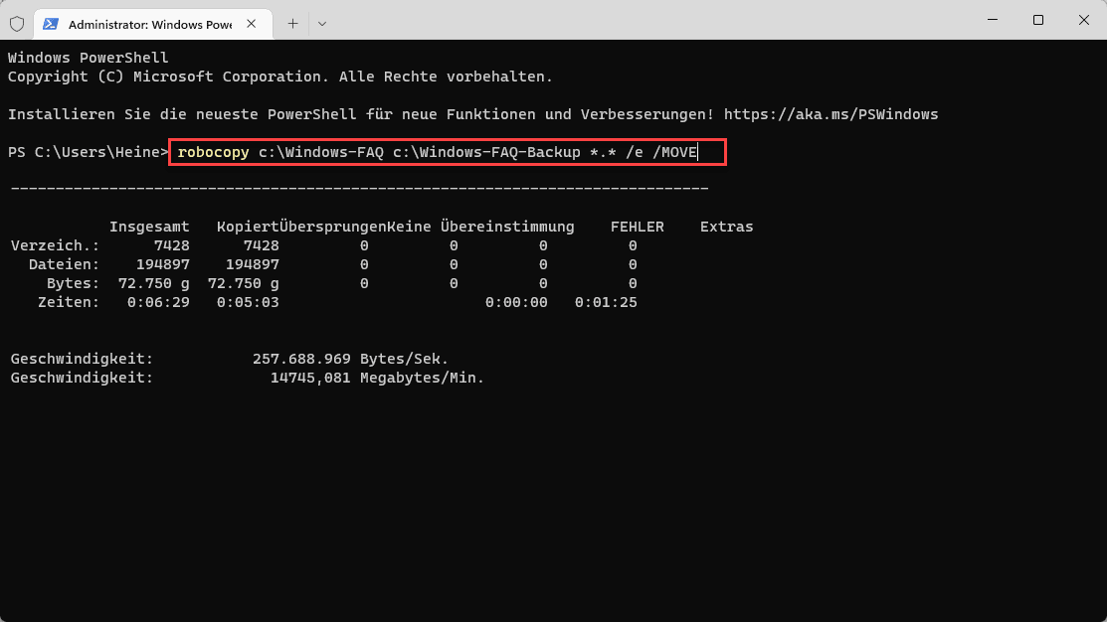Click the FEHLER column header
This screenshot has width=1107, height=622.
[637, 228]
